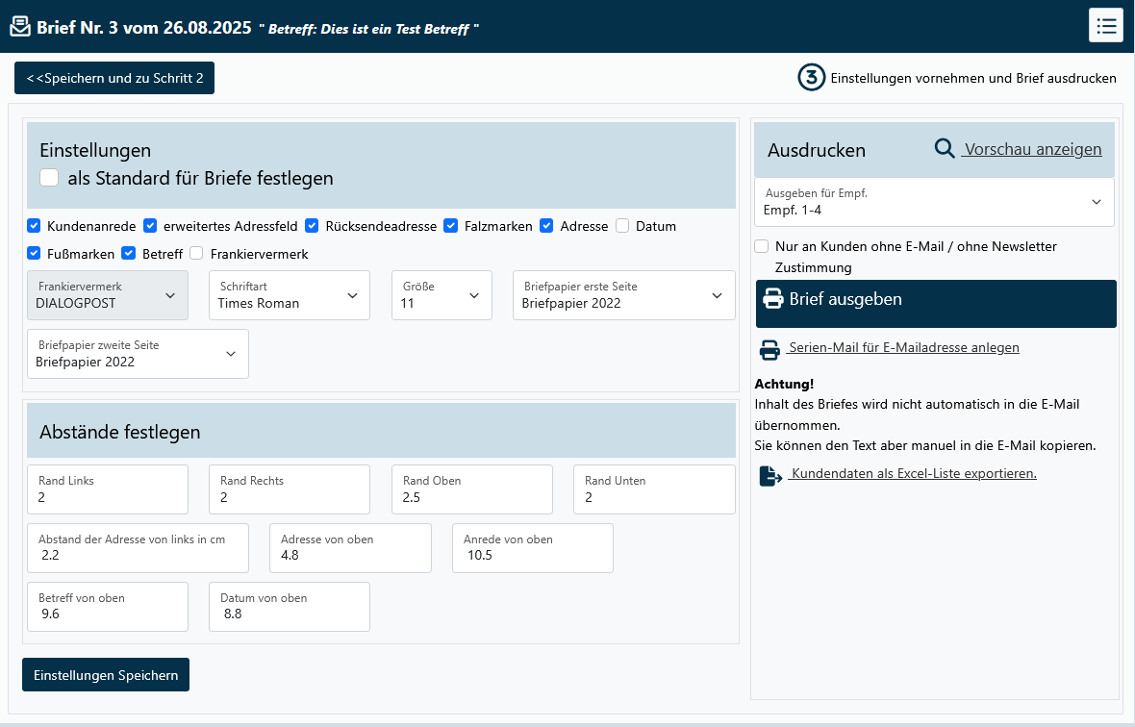
Task: Enable the Datum checkbox
Action: click(x=622, y=226)
